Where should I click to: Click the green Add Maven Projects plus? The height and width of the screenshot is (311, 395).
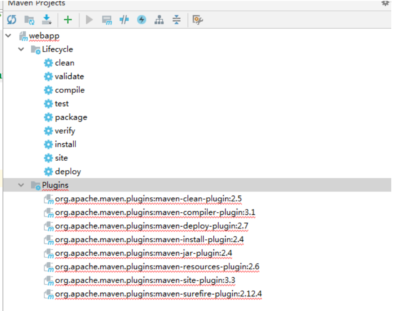pos(68,20)
